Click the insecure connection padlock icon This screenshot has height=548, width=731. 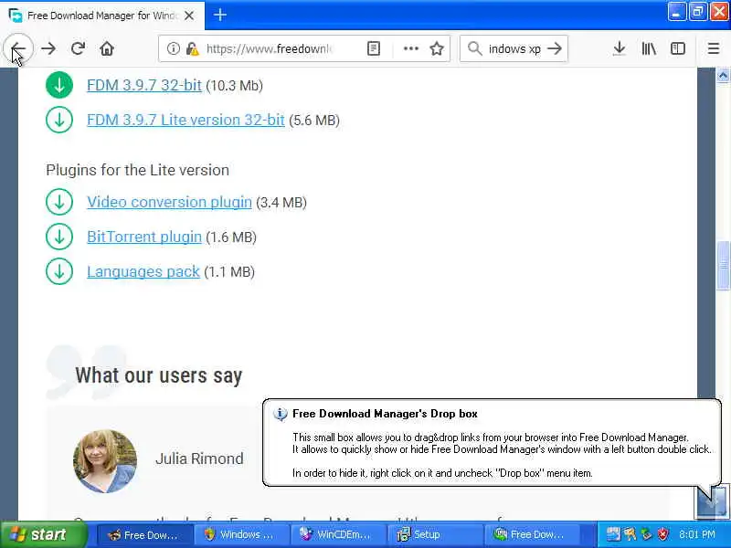click(x=192, y=48)
